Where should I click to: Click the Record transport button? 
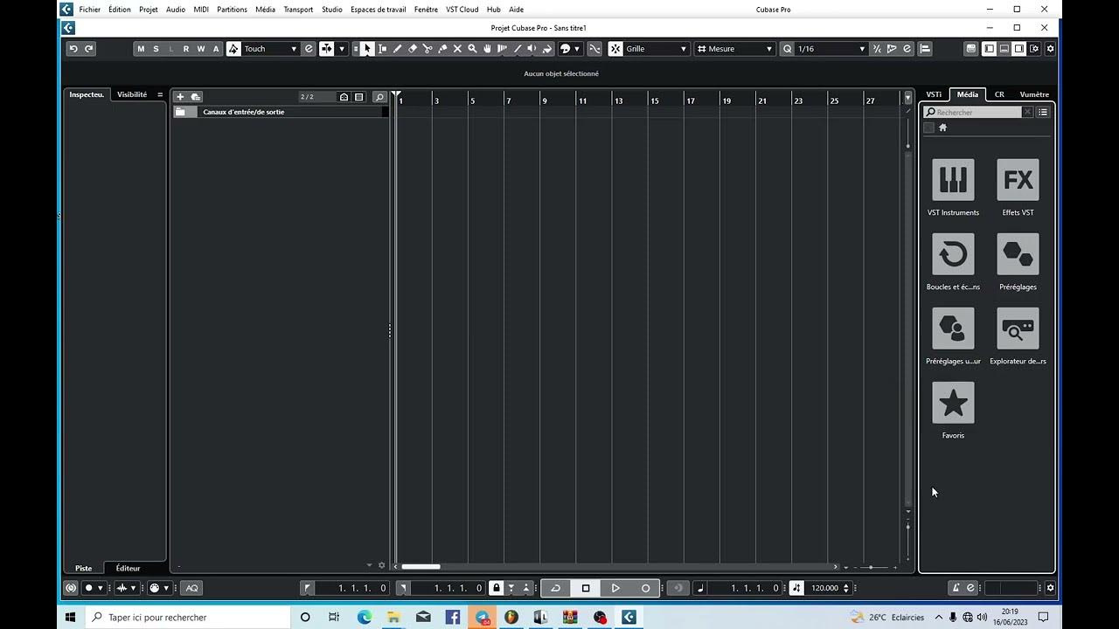click(x=646, y=588)
